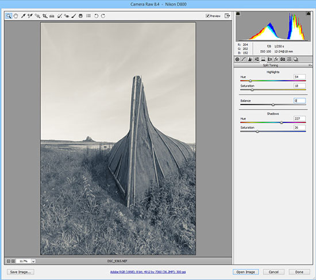Viewport: 316px width, 280px height.
Task: Select the Red Eye Removal tool
Action: click(67, 16)
